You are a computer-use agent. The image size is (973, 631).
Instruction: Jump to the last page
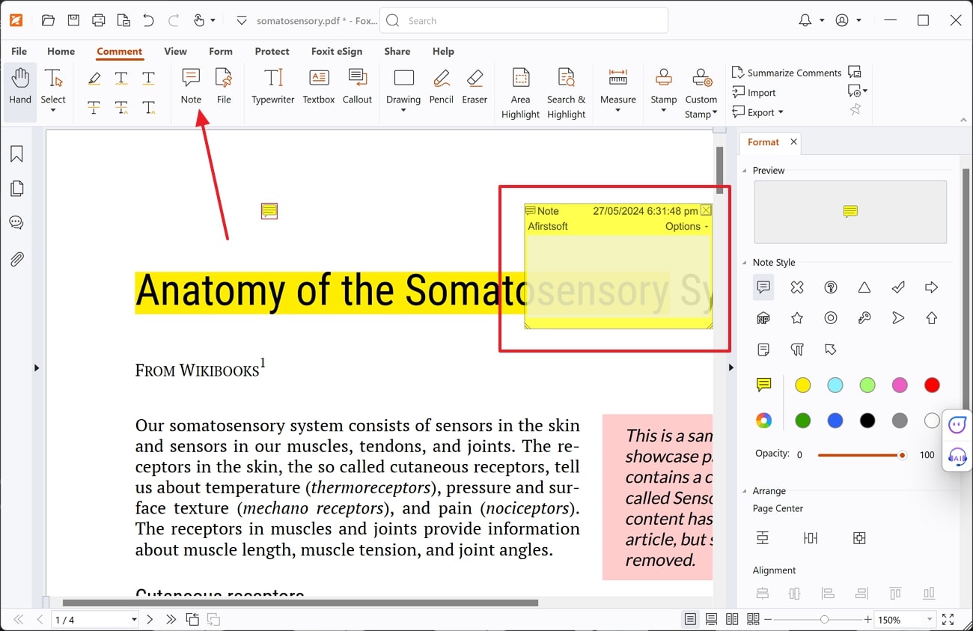171,619
